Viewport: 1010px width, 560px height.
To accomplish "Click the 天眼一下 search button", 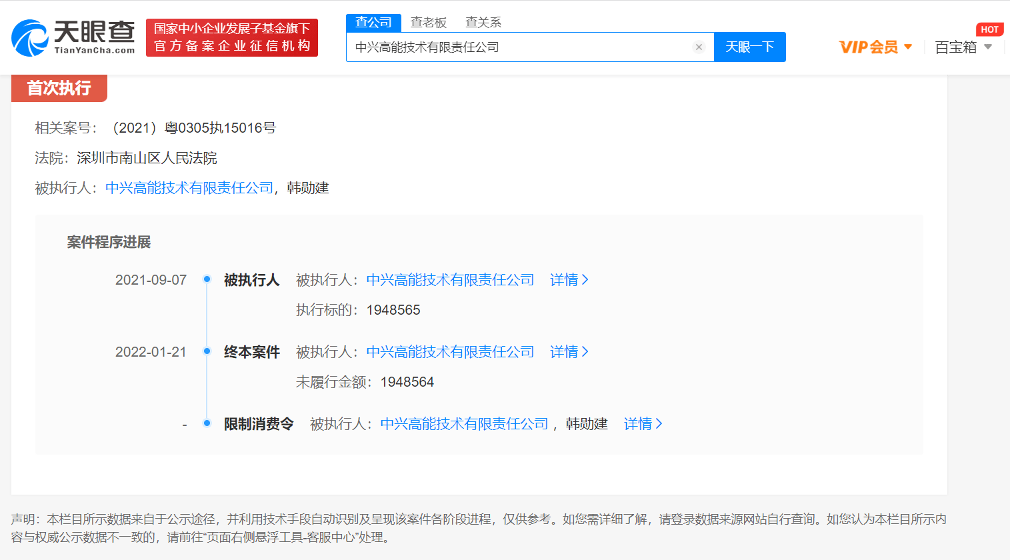I will (x=750, y=47).
